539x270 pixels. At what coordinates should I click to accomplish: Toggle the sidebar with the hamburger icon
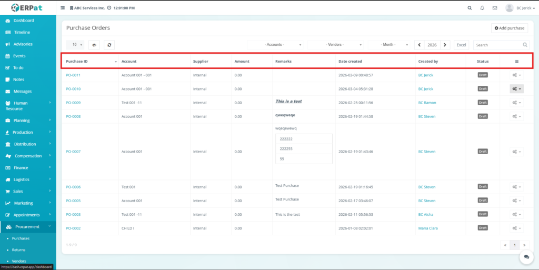click(x=63, y=8)
